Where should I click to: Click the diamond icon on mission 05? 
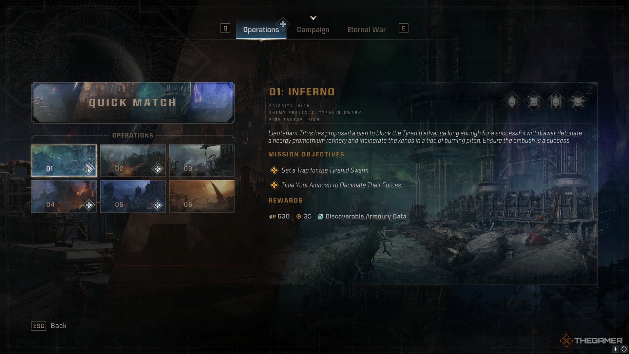point(157,204)
